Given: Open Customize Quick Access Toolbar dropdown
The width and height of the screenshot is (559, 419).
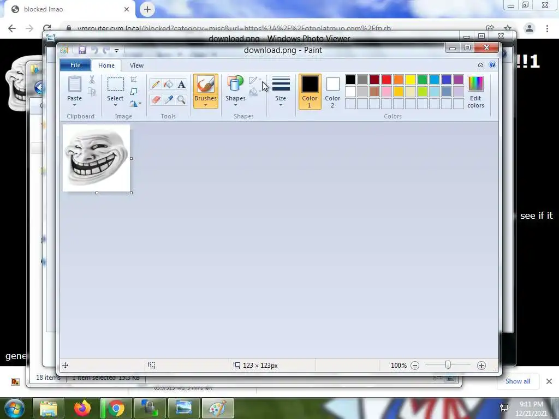Looking at the screenshot, I should 116,51.
